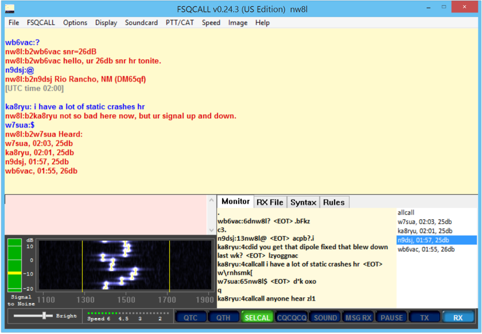Click the CQCQCQ button
The height and width of the screenshot is (334, 482).
(x=291, y=318)
